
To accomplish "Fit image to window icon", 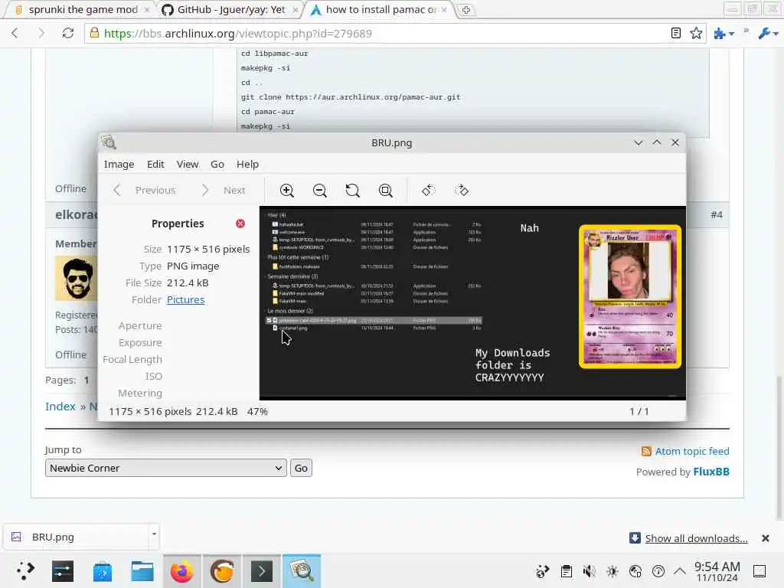I will click(386, 191).
